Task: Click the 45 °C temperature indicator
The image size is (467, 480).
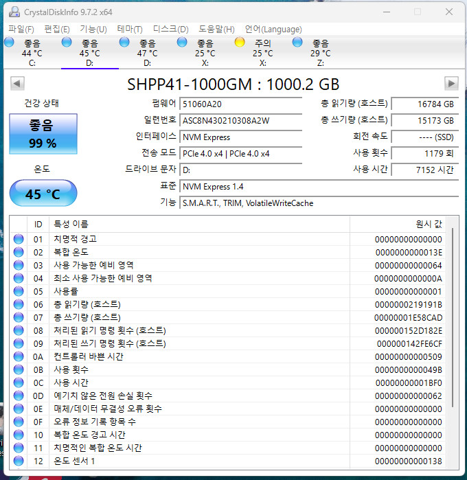Action: [x=43, y=194]
